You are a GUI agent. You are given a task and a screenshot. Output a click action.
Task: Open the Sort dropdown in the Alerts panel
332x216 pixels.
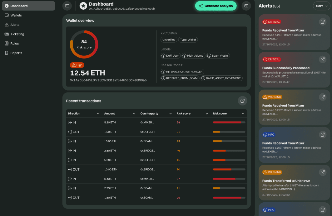pyautogui.click(x=321, y=6)
